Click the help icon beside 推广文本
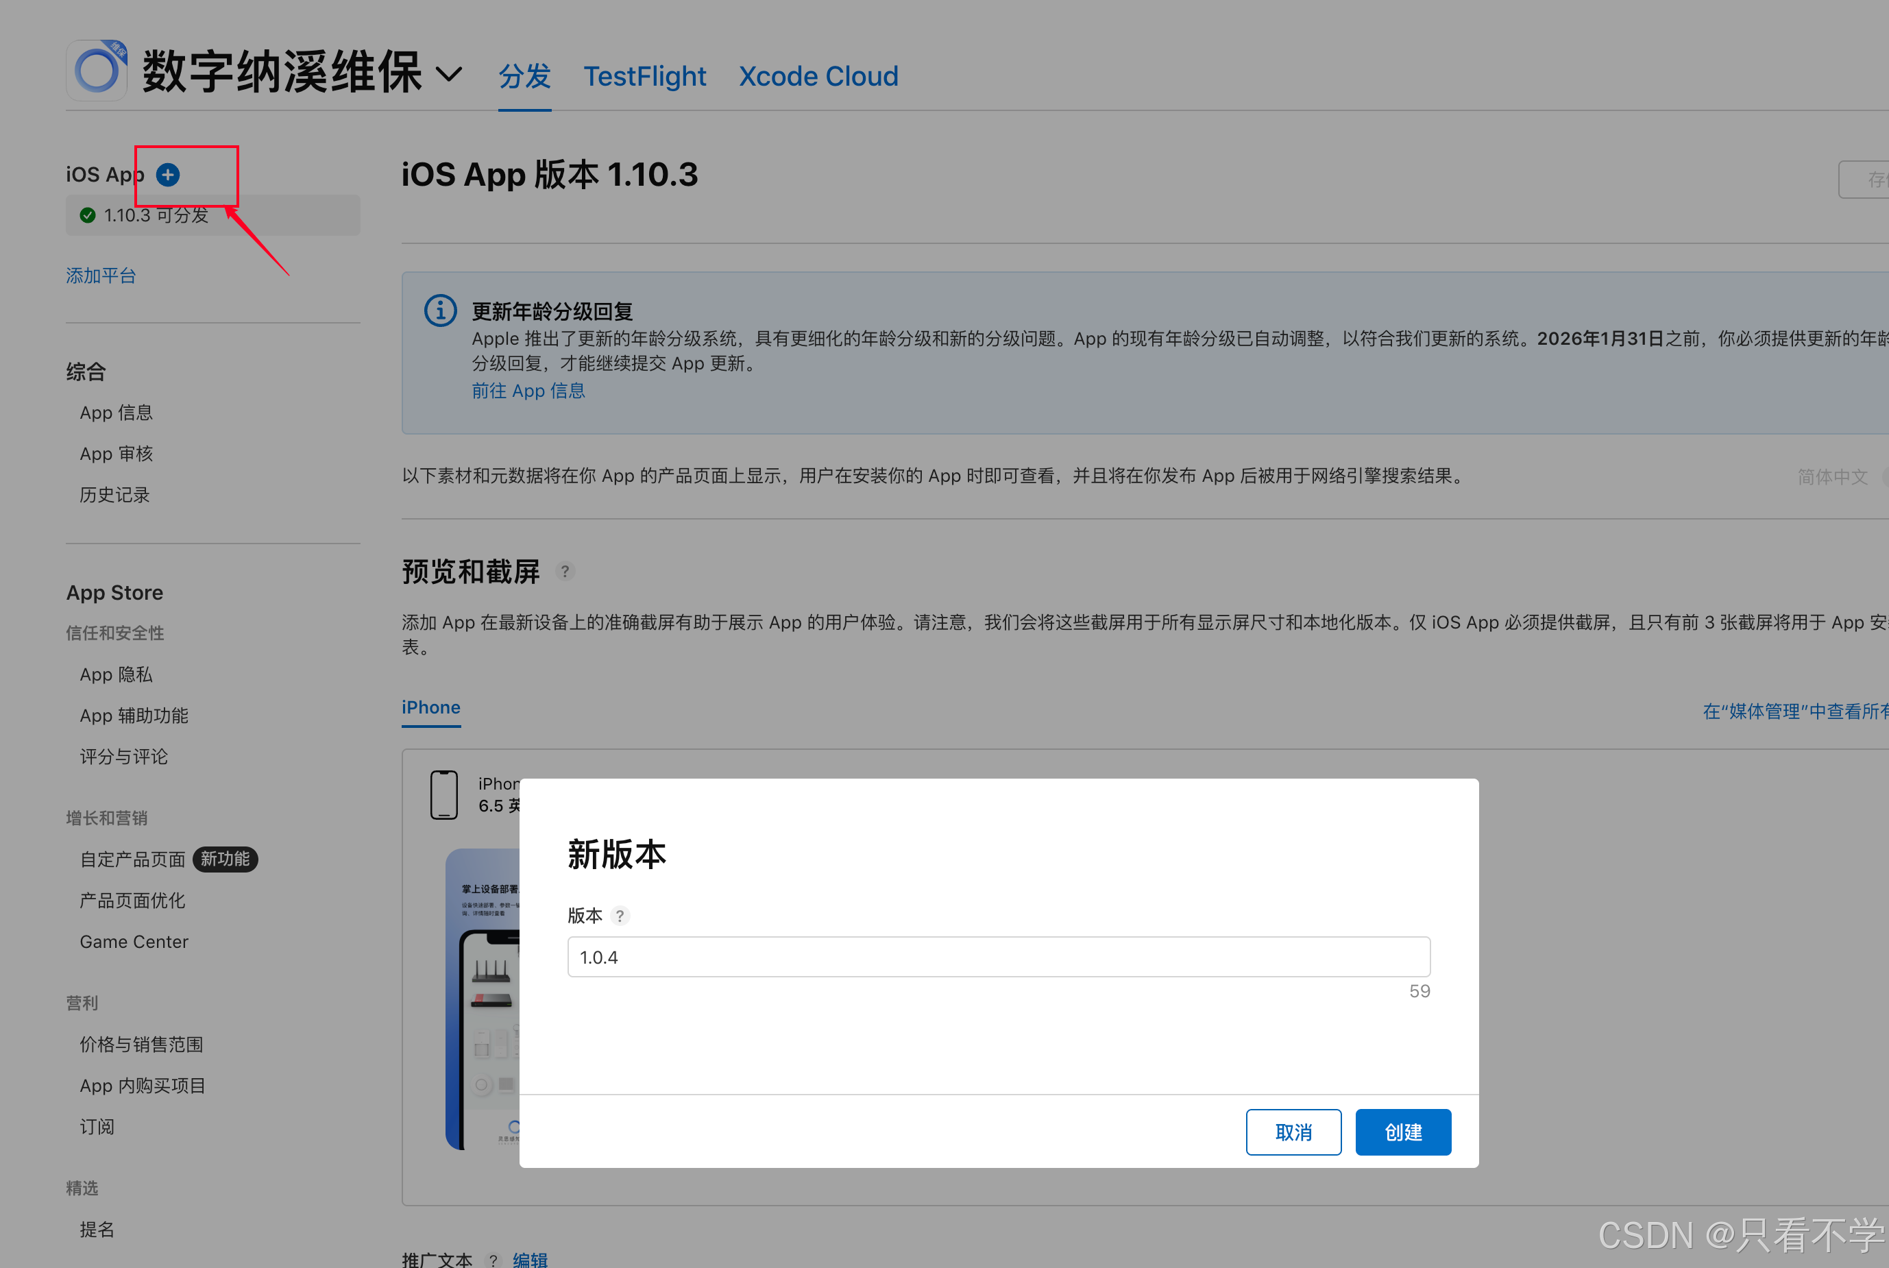 pos(492,1260)
